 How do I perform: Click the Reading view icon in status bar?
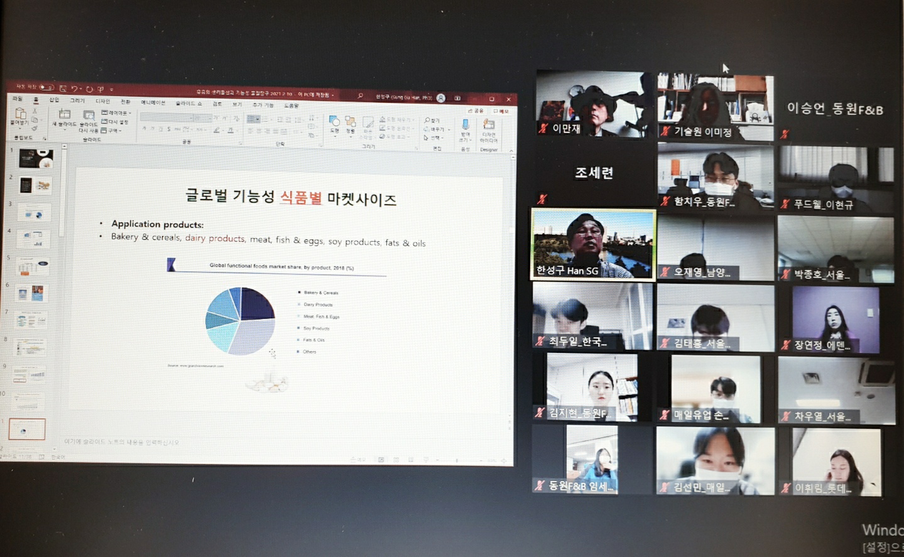point(411,460)
